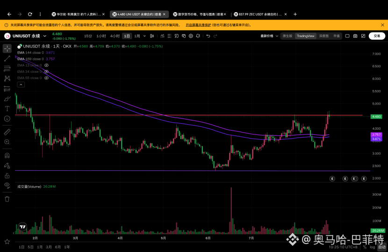Collapse the indicator legend list

click(21, 85)
